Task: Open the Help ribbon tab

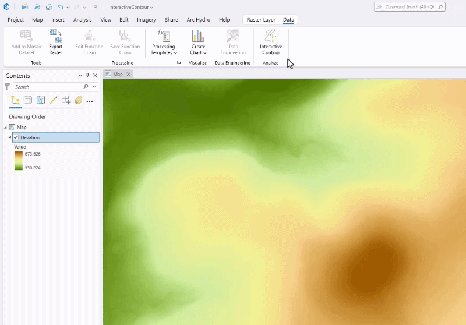Action: click(224, 20)
